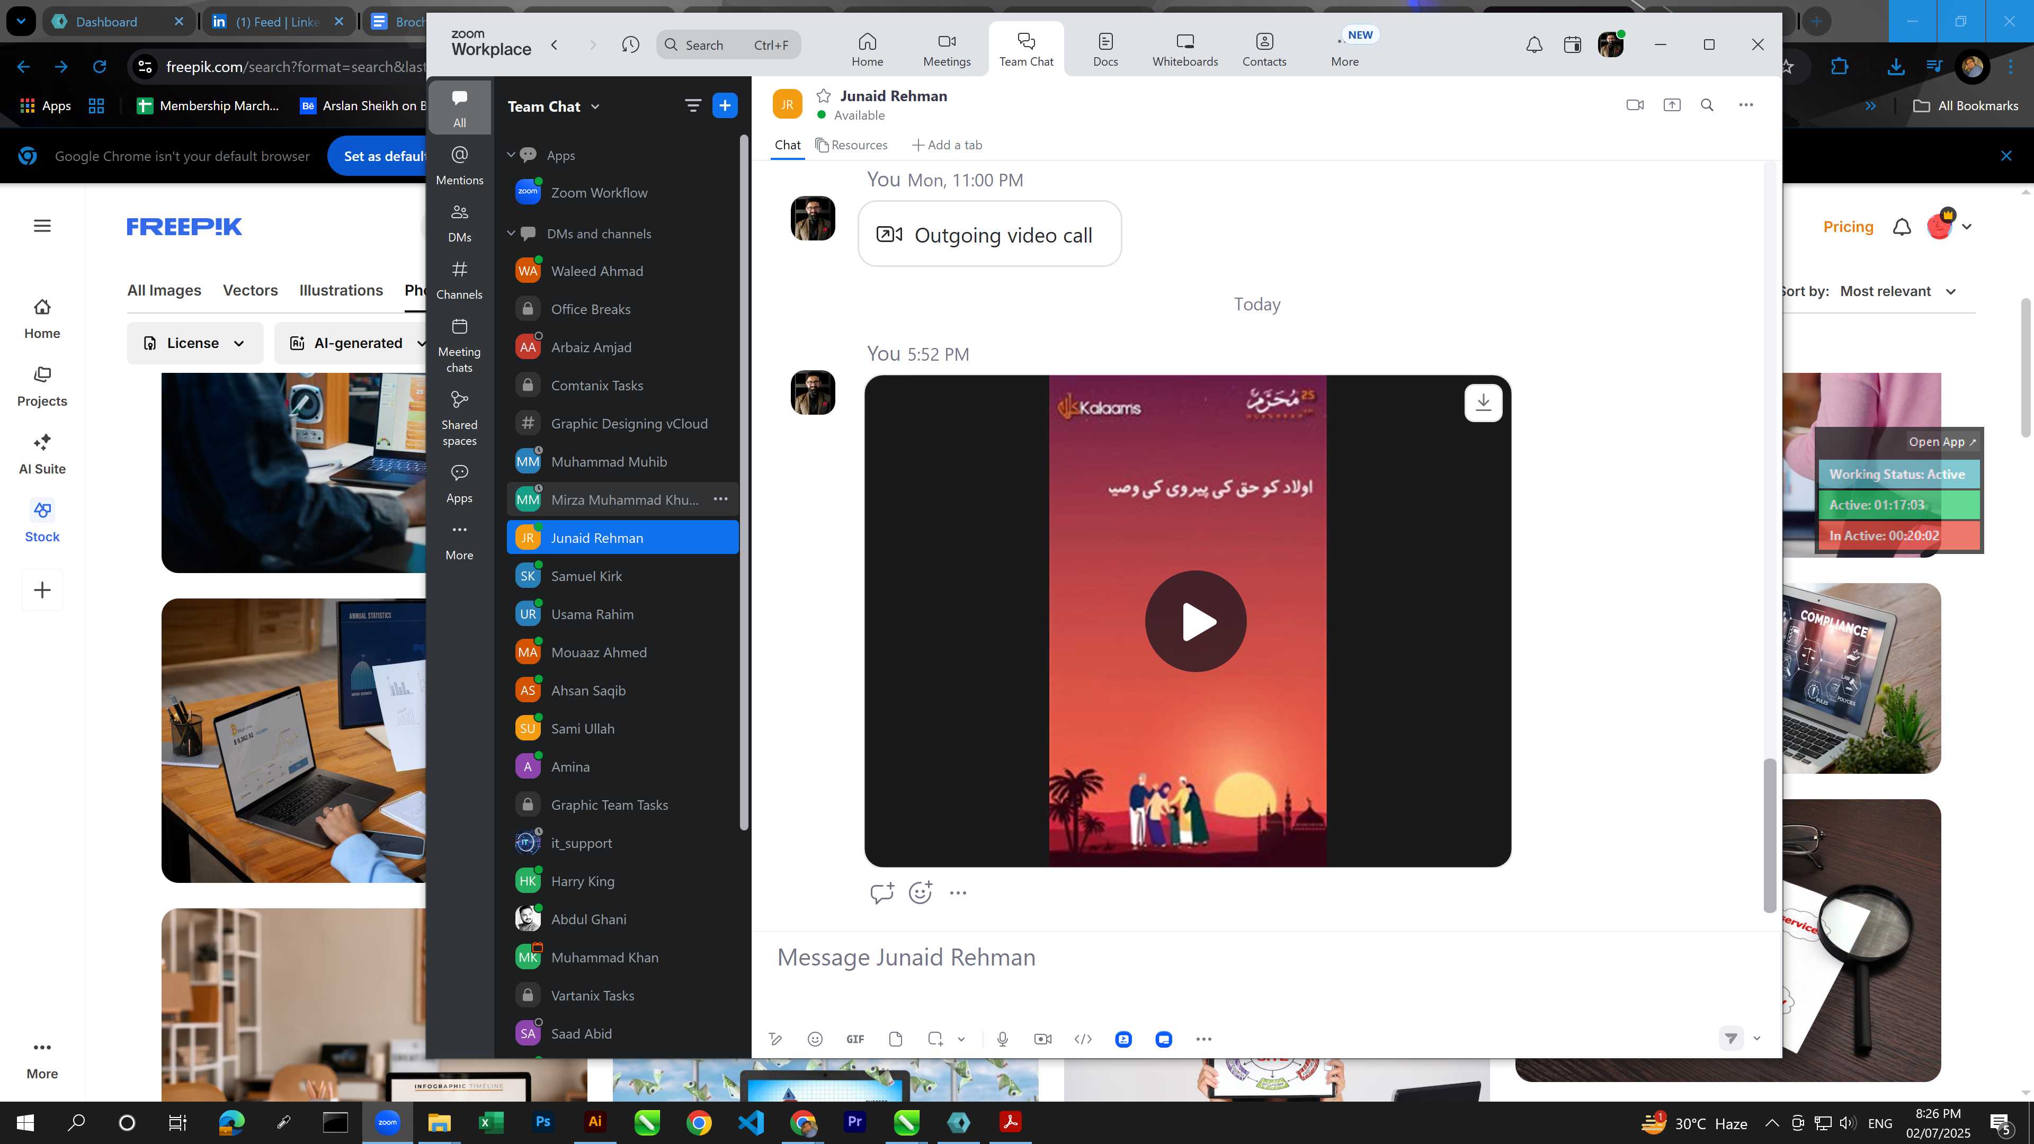The image size is (2034, 1144).
Task: Open Pricing link on Freepik
Action: [x=1848, y=227]
